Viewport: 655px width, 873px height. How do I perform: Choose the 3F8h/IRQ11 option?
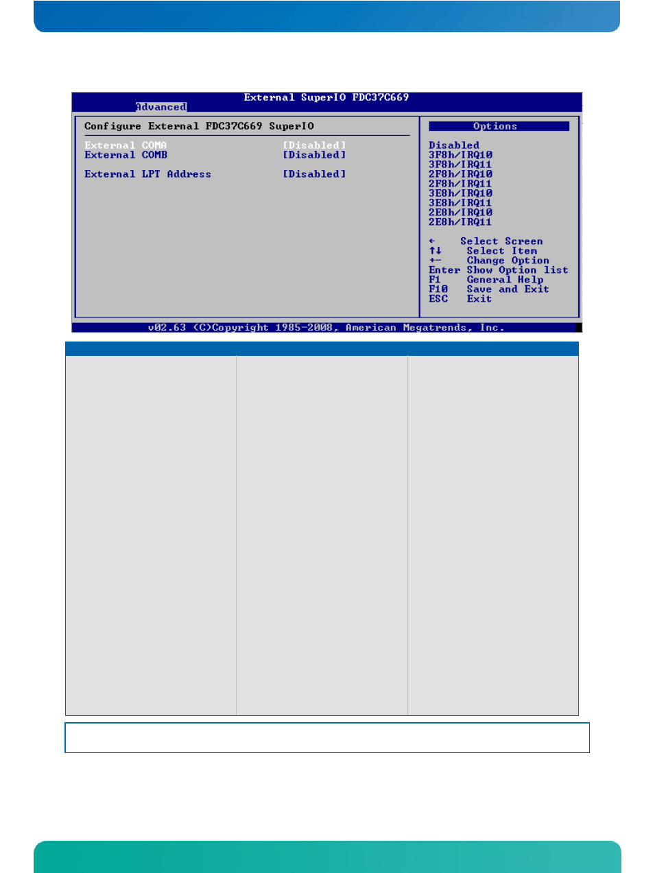(460, 165)
